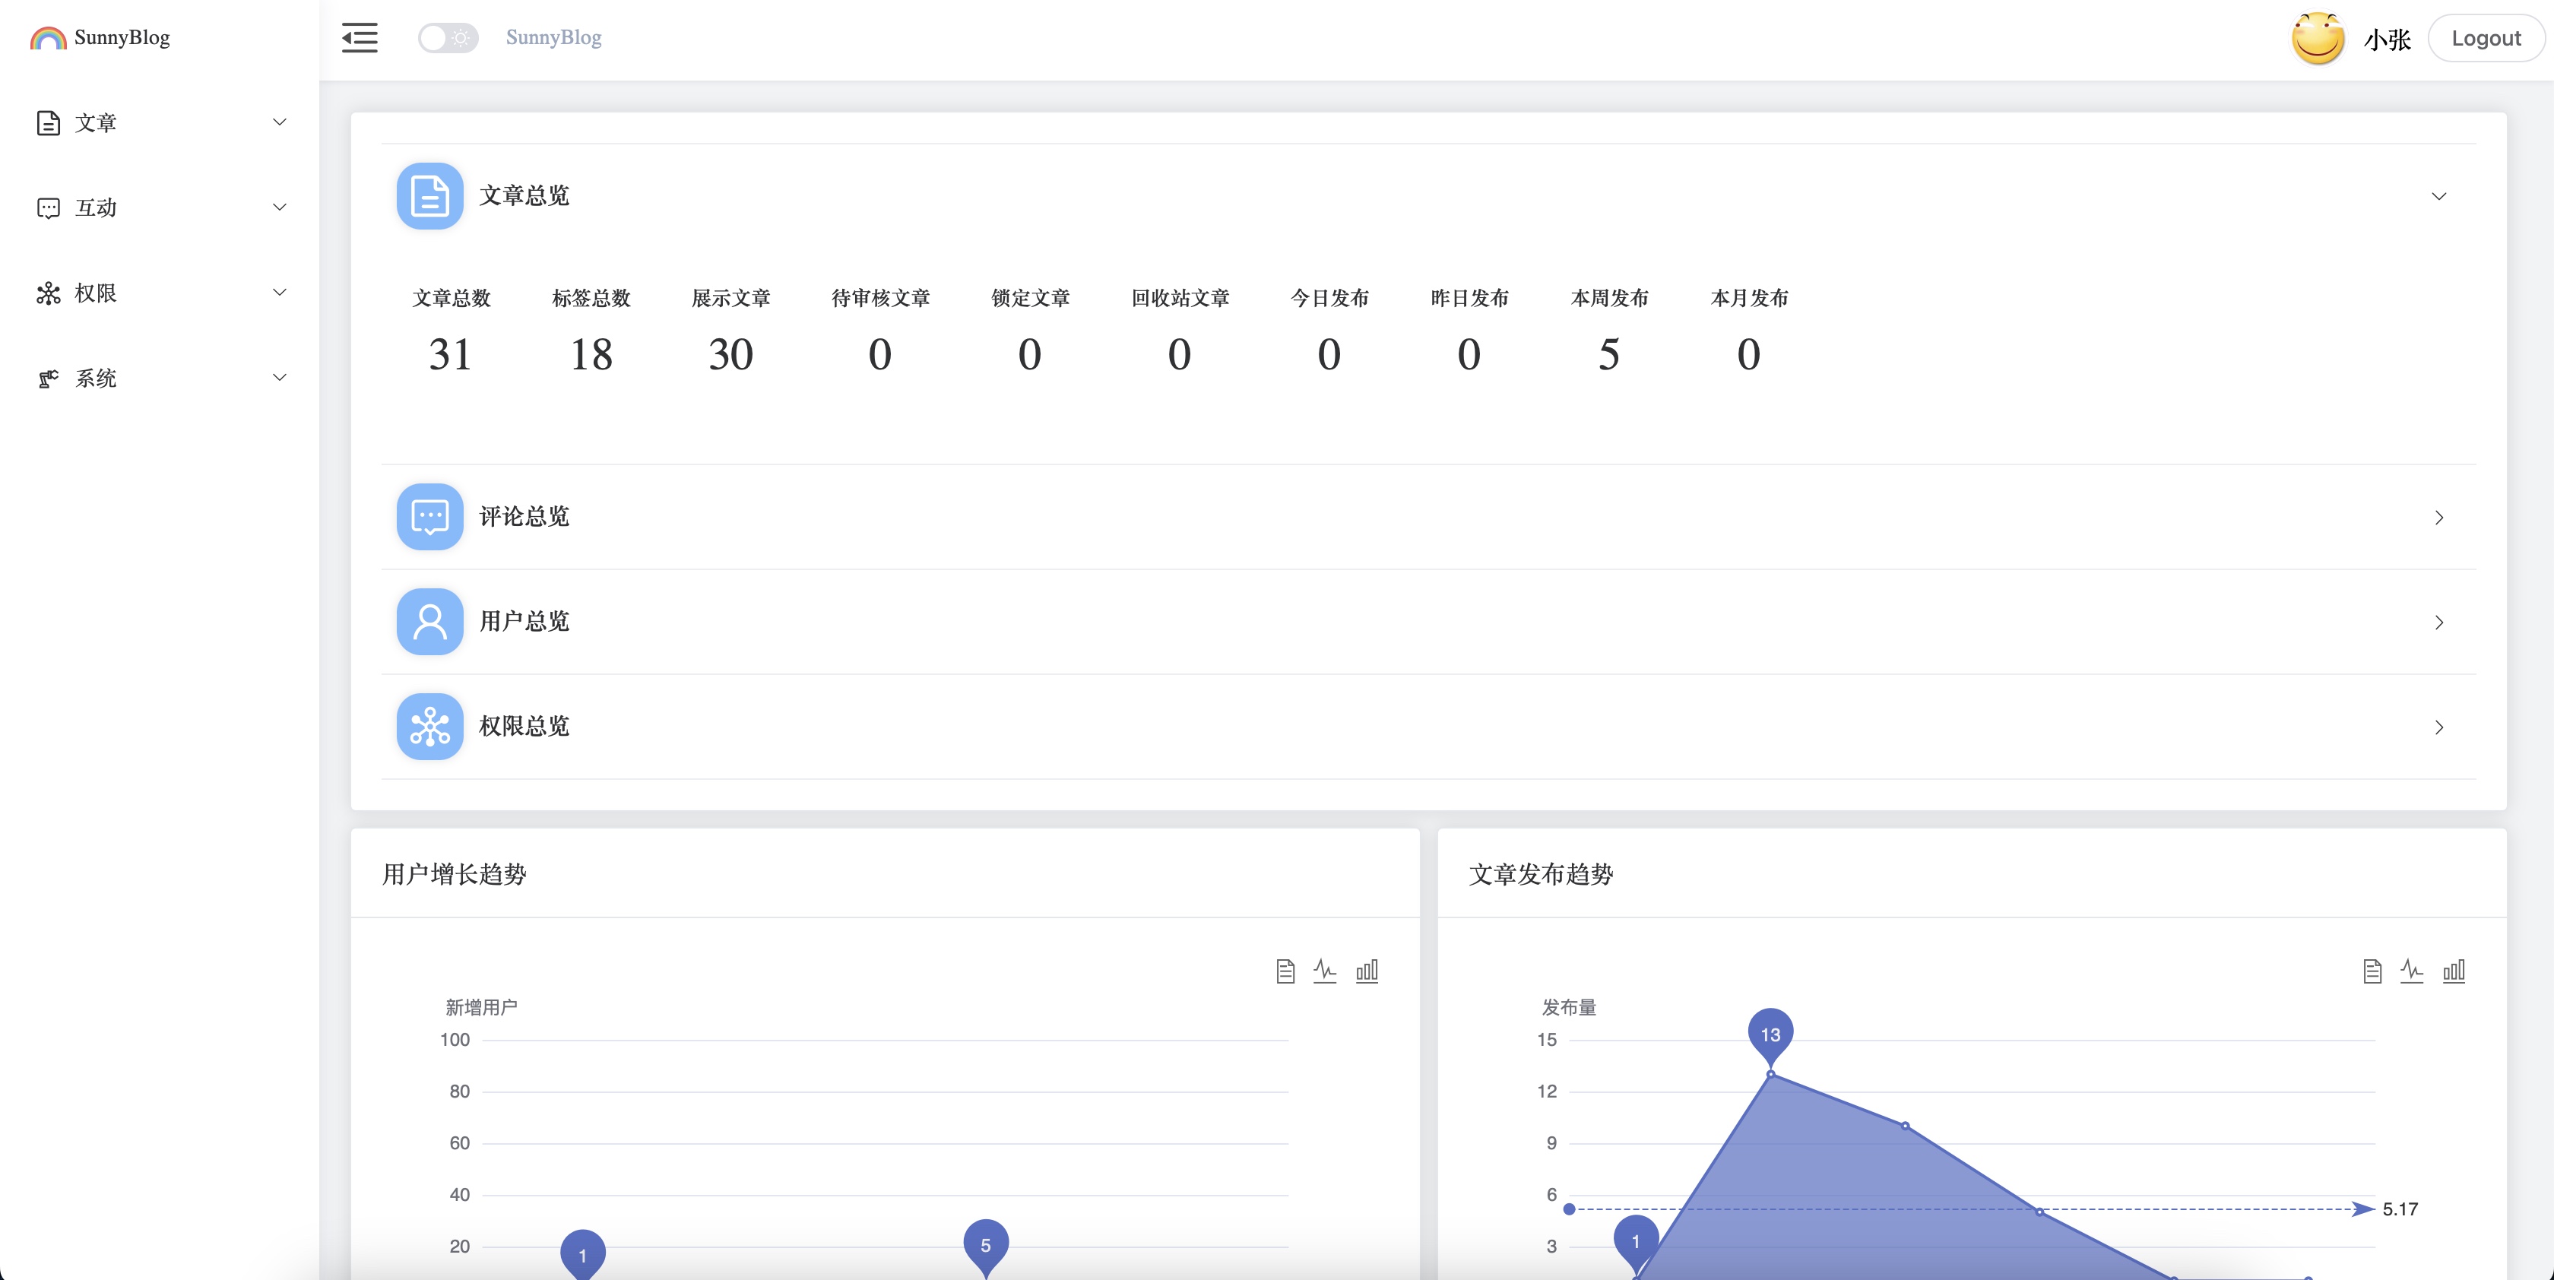Screen dimensions: 2554x1280
Task: Collapse the 文章总览 panel chevron
Action: pos(2439,196)
